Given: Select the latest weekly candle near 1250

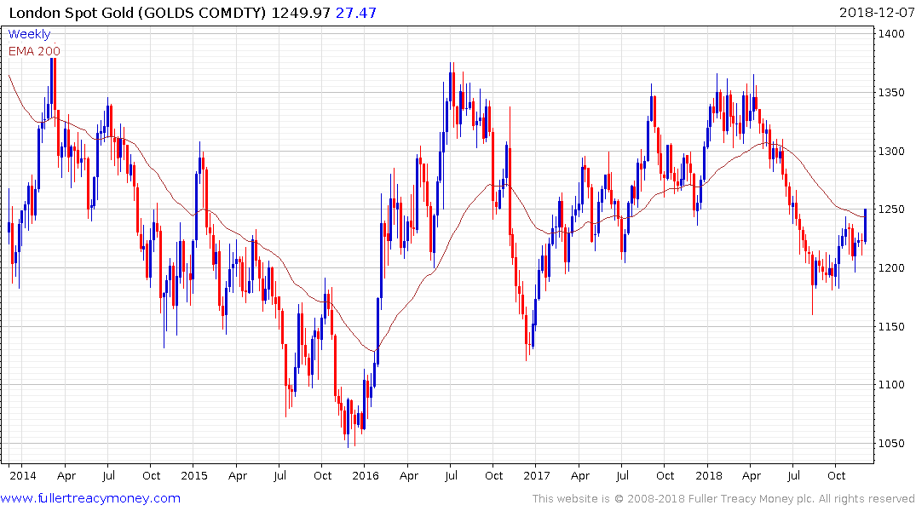Looking at the screenshot, I should pos(865,226).
